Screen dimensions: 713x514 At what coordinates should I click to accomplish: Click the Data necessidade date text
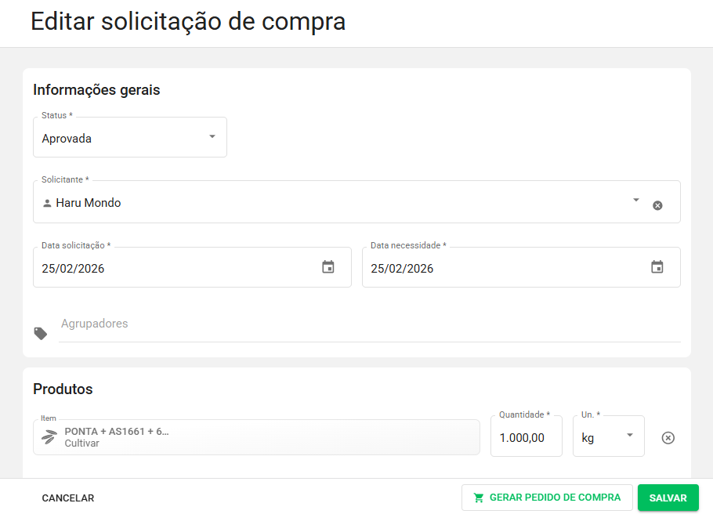[x=402, y=269]
